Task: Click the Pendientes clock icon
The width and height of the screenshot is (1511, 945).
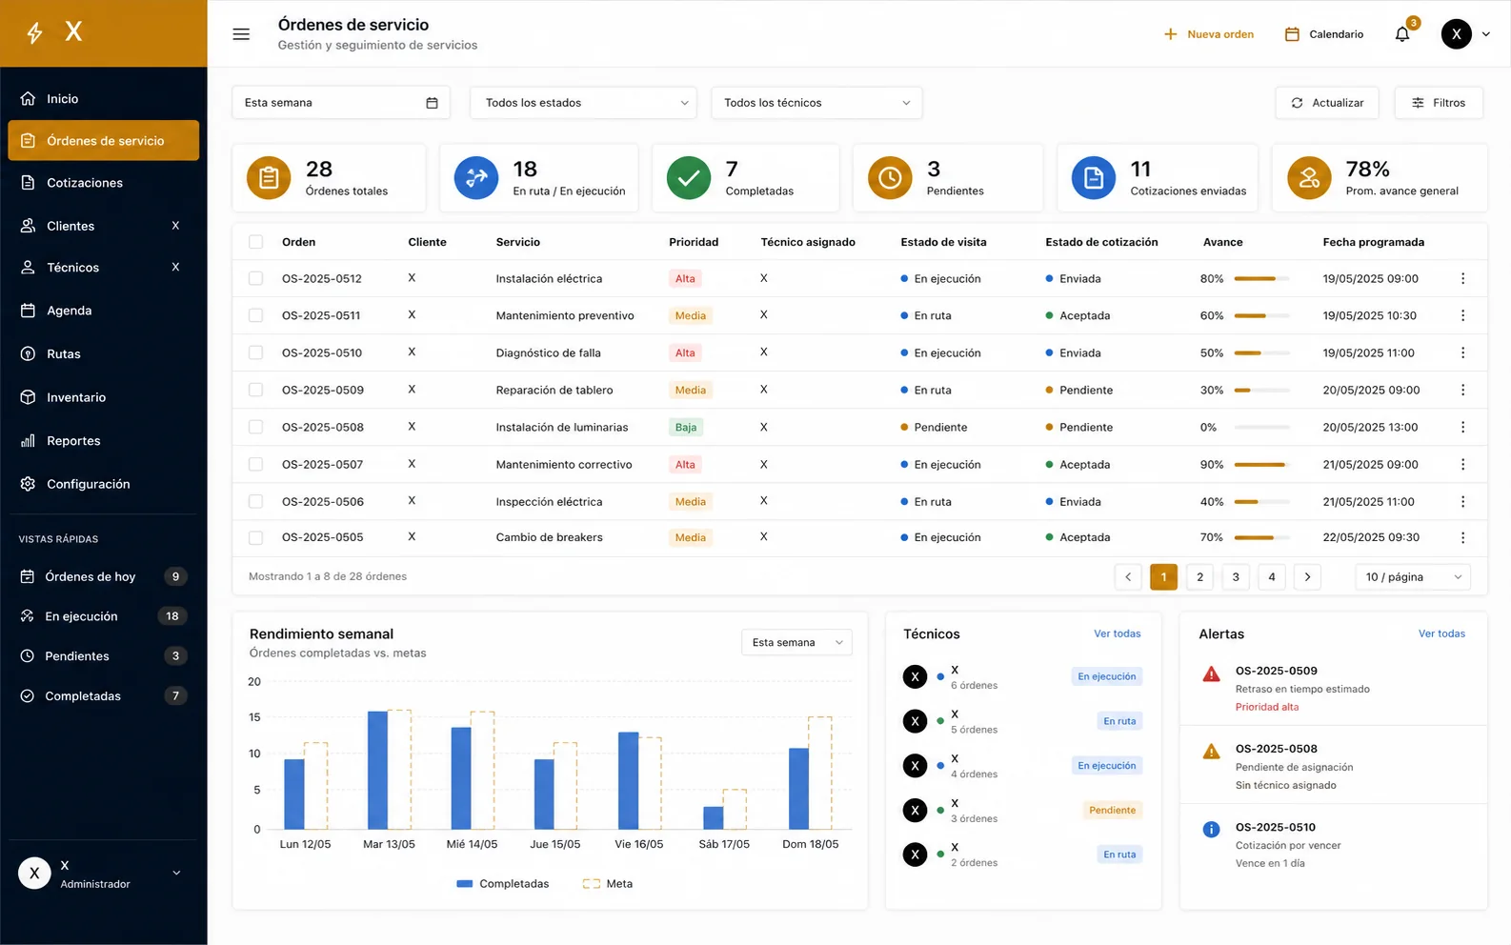Action: 890,178
